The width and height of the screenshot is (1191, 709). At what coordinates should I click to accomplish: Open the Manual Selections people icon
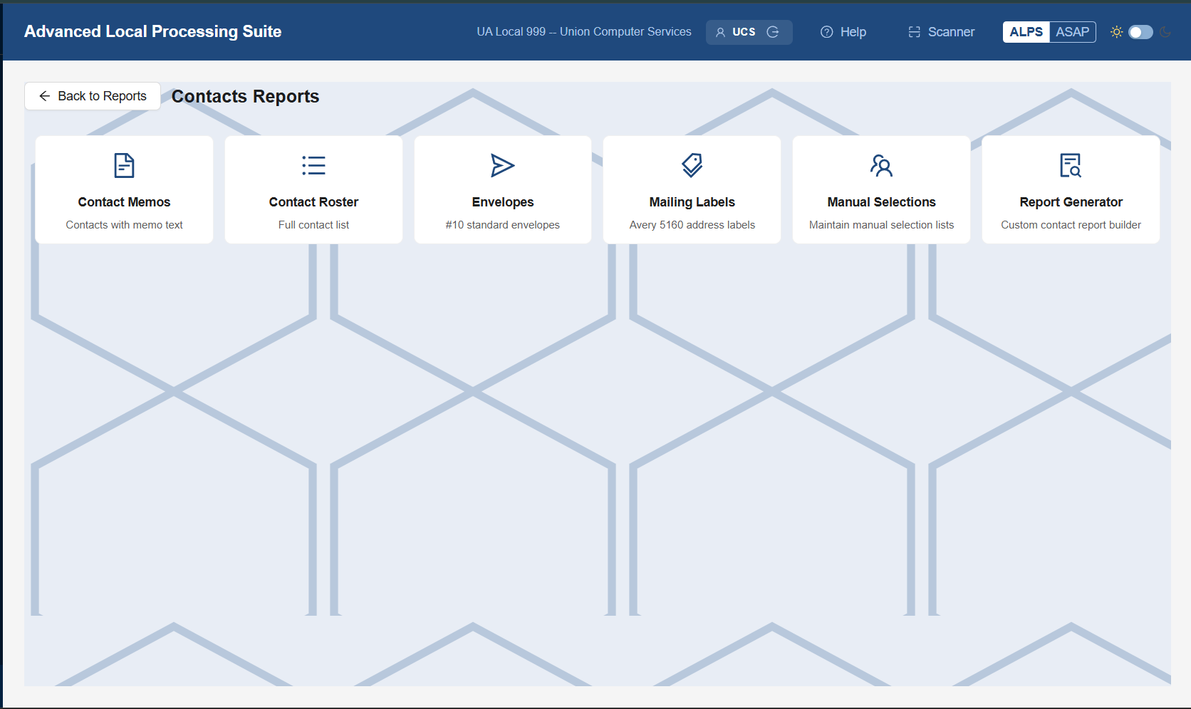coord(881,165)
